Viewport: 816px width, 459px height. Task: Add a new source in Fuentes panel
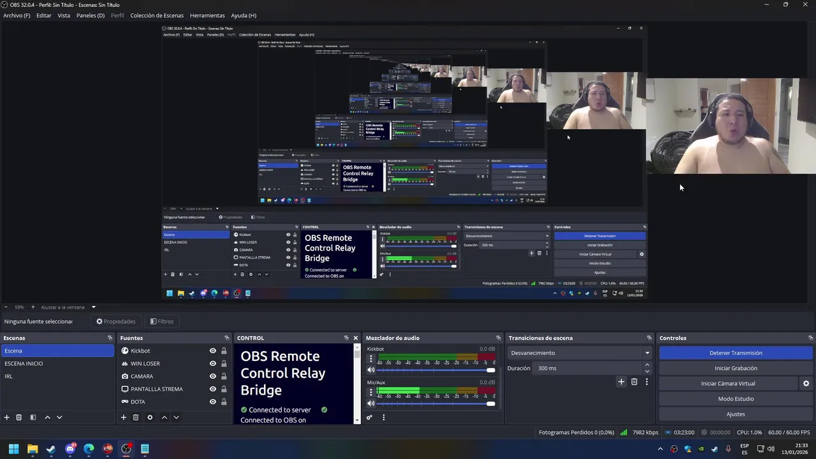(124, 418)
